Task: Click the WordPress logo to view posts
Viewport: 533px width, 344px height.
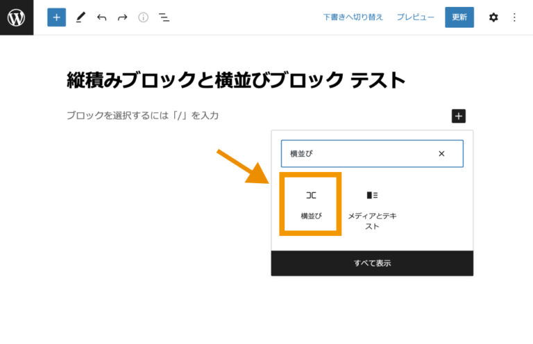Action: [17, 17]
